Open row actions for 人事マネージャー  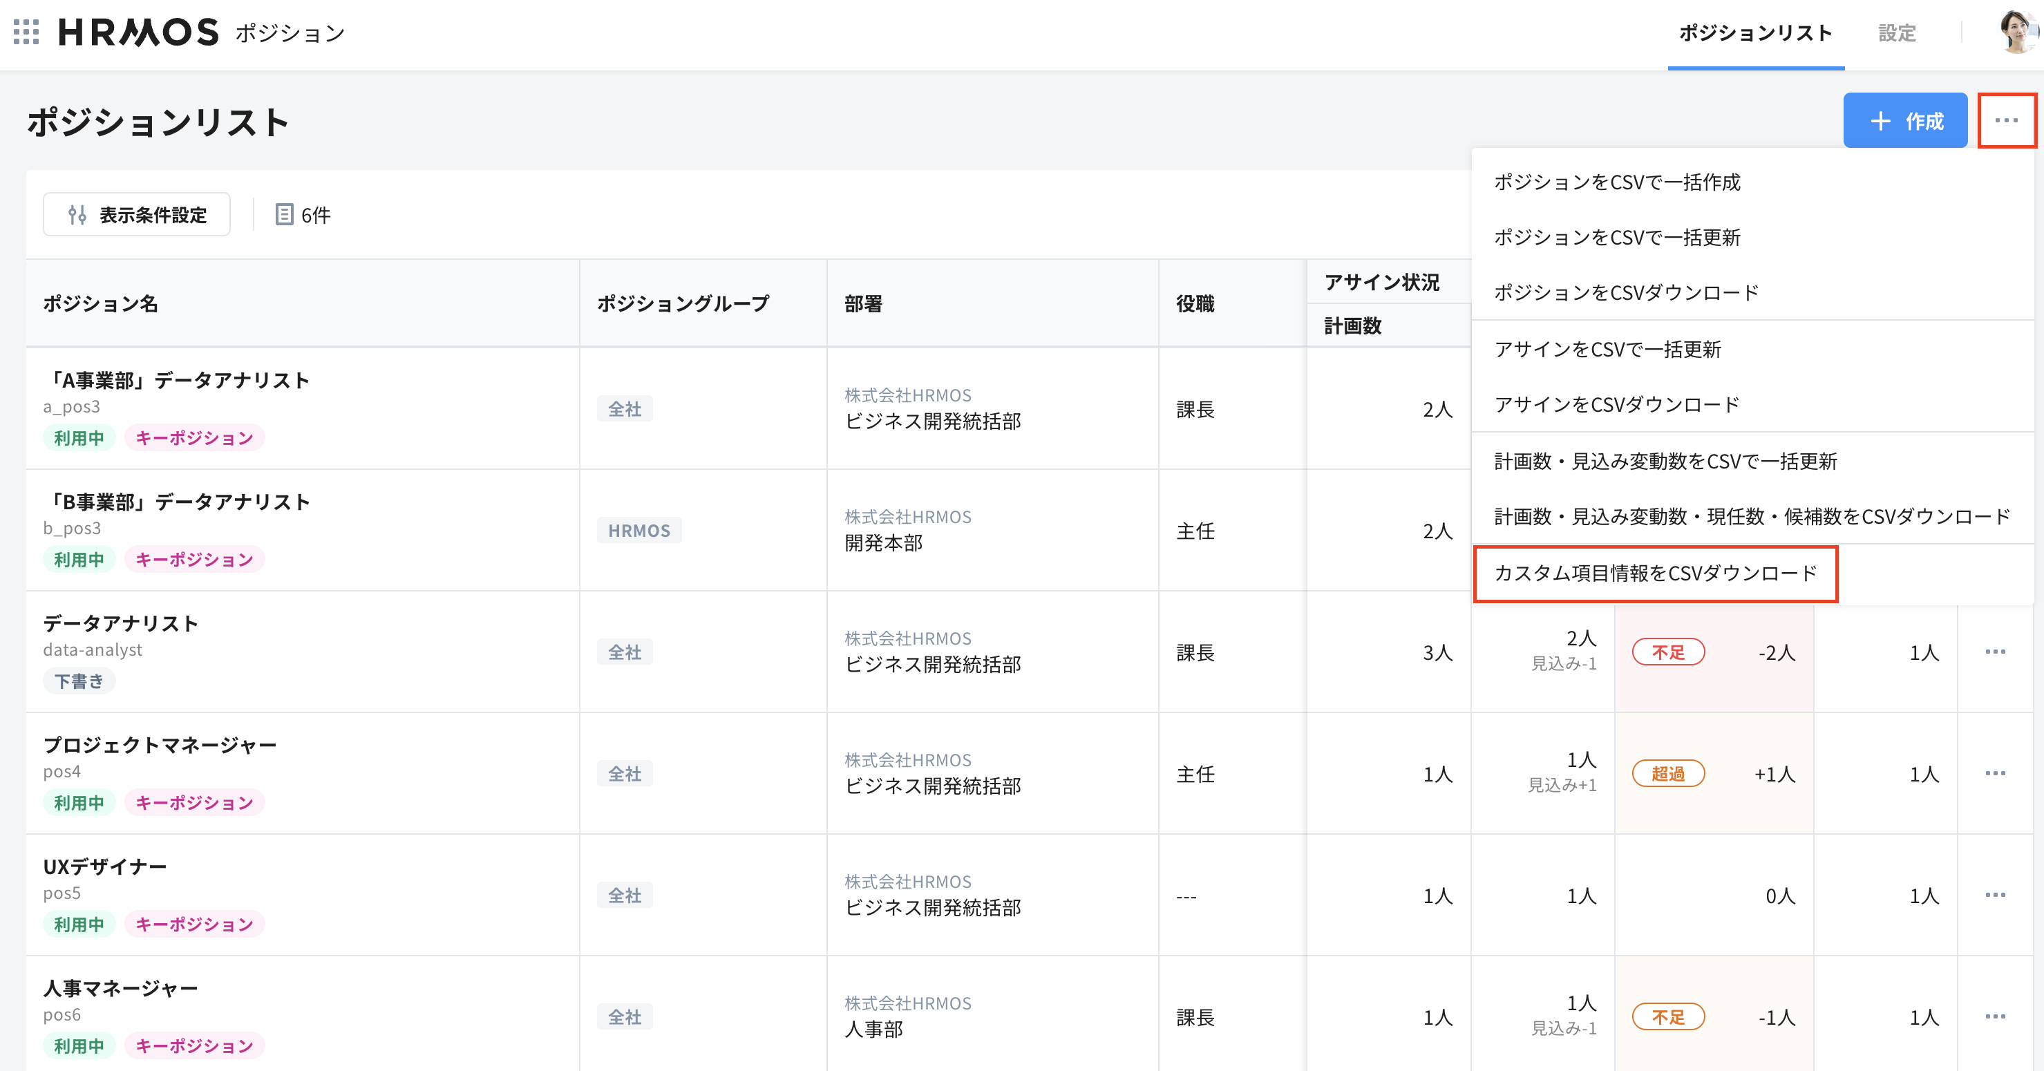(1996, 1017)
